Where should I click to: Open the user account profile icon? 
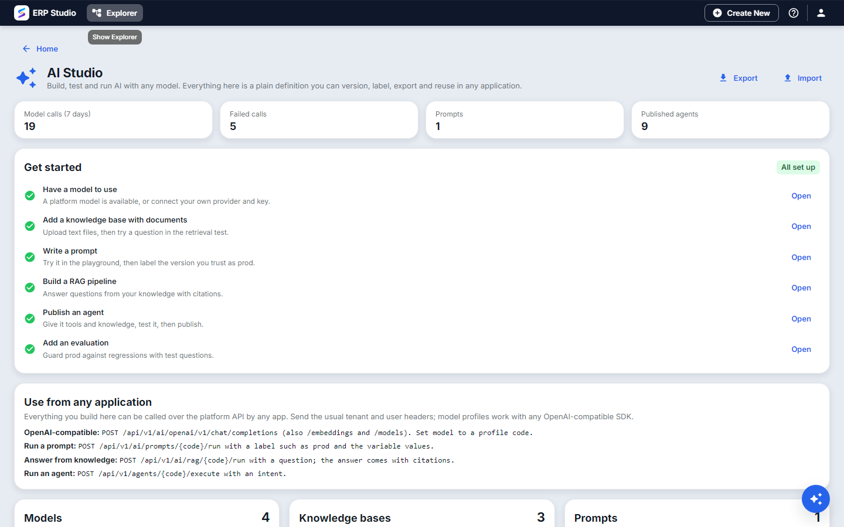(x=821, y=13)
